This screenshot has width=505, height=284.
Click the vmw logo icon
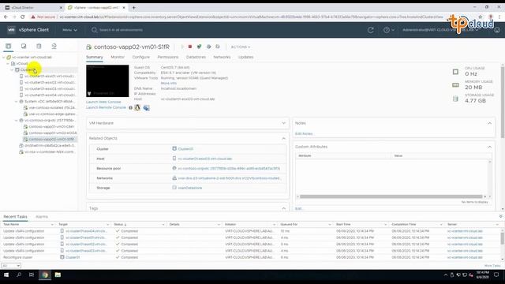(x=11, y=30)
